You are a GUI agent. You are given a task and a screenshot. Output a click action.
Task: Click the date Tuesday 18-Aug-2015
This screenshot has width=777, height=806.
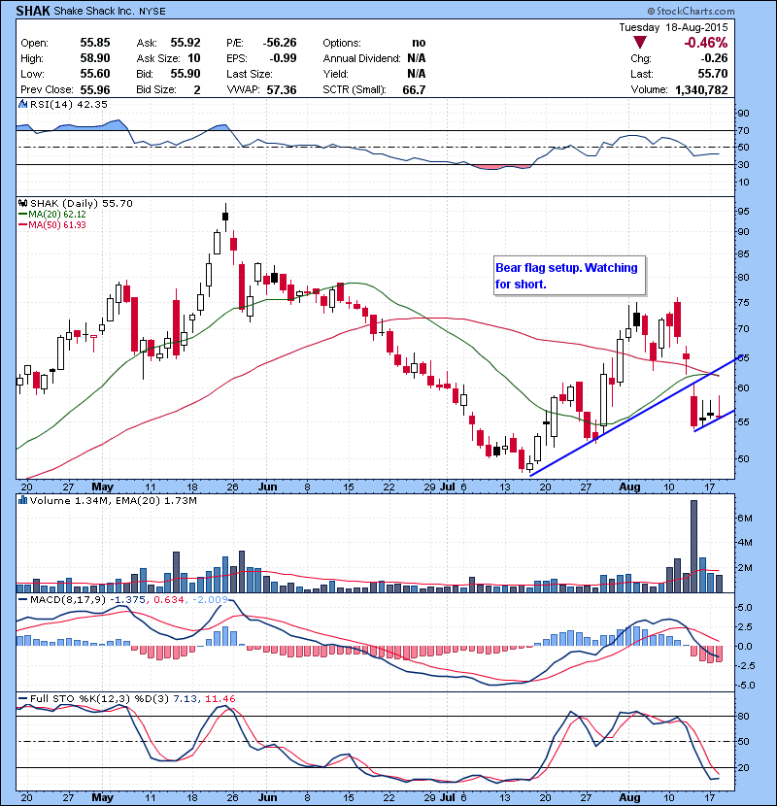(x=673, y=27)
